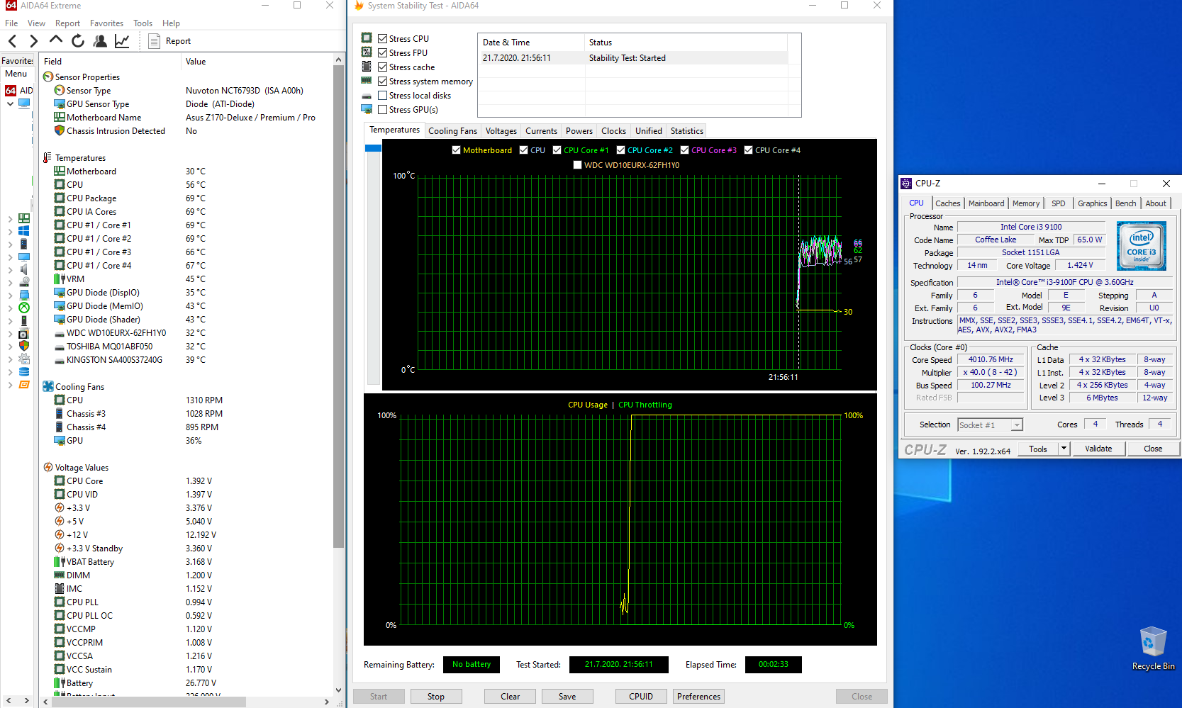Select Database category tree icon

(x=24, y=371)
